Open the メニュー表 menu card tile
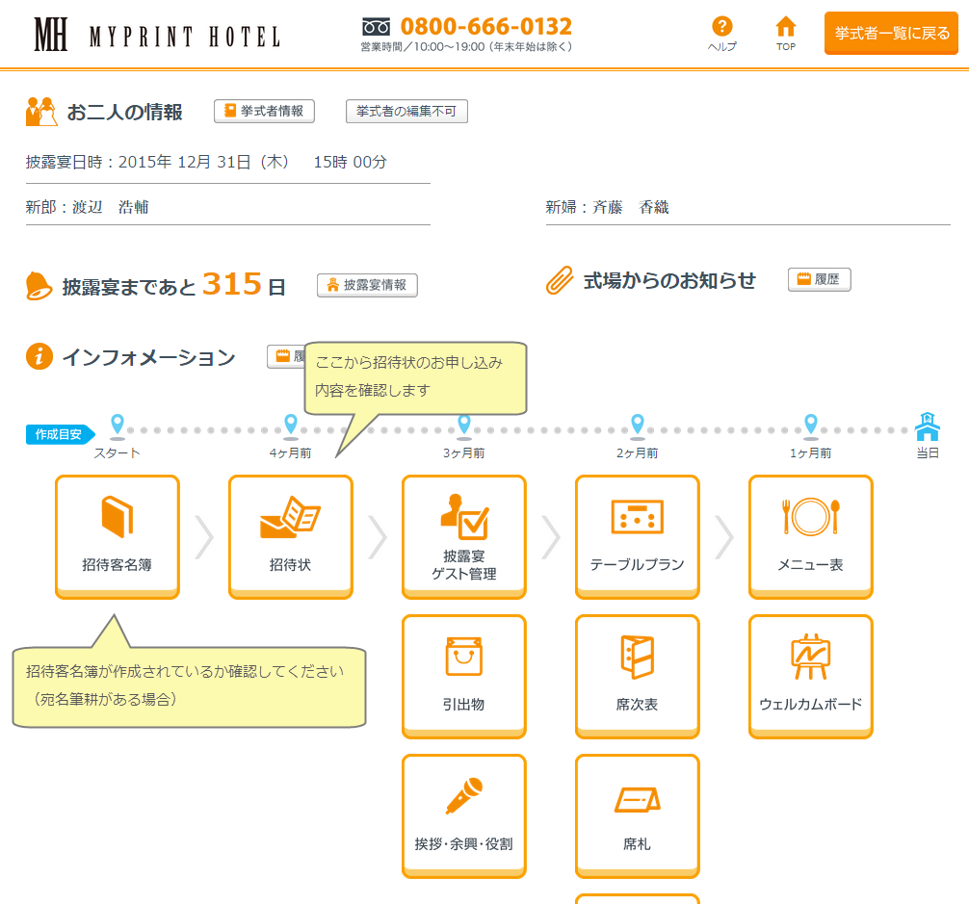Viewport: 969px width, 904px height. coord(810,535)
